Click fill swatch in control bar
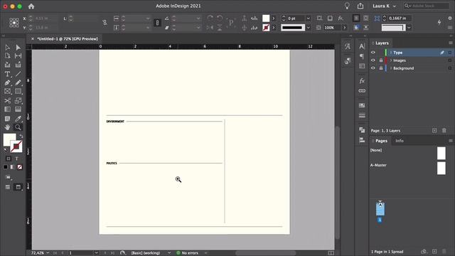The height and width of the screenshot is (256, 455). (x=266, y=18)
